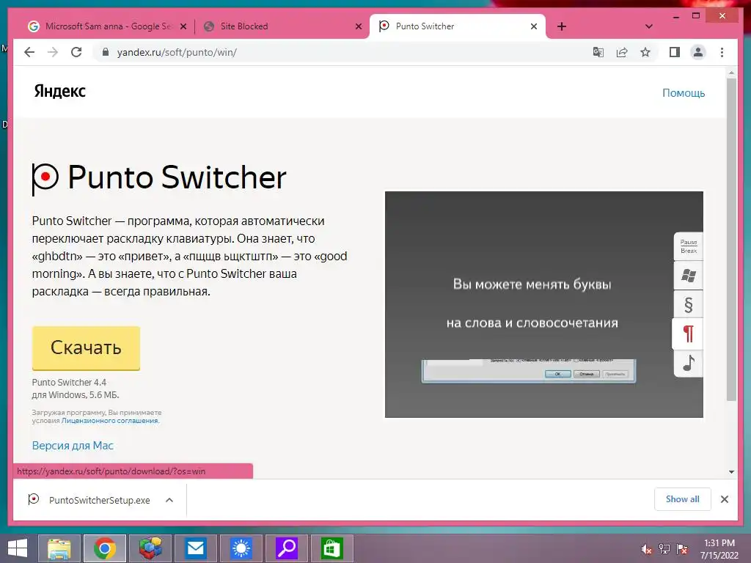Screen dimensions: 751x563
Task: Expand the PuntoSwitcherSetup.exe download options chevron
Action: (x=169, y=500)
